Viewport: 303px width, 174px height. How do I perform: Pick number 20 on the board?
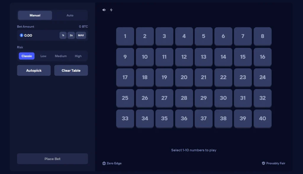tap(184, 77)
